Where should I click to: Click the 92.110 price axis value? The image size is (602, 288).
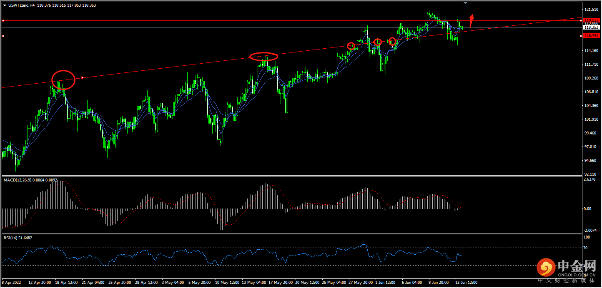(590, 174)
